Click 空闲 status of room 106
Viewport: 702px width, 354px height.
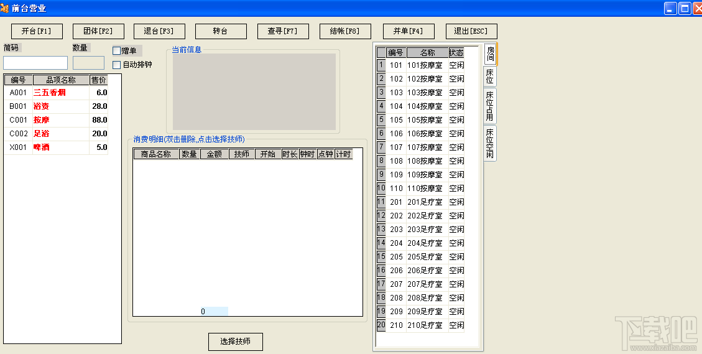(x=456, y=134)
